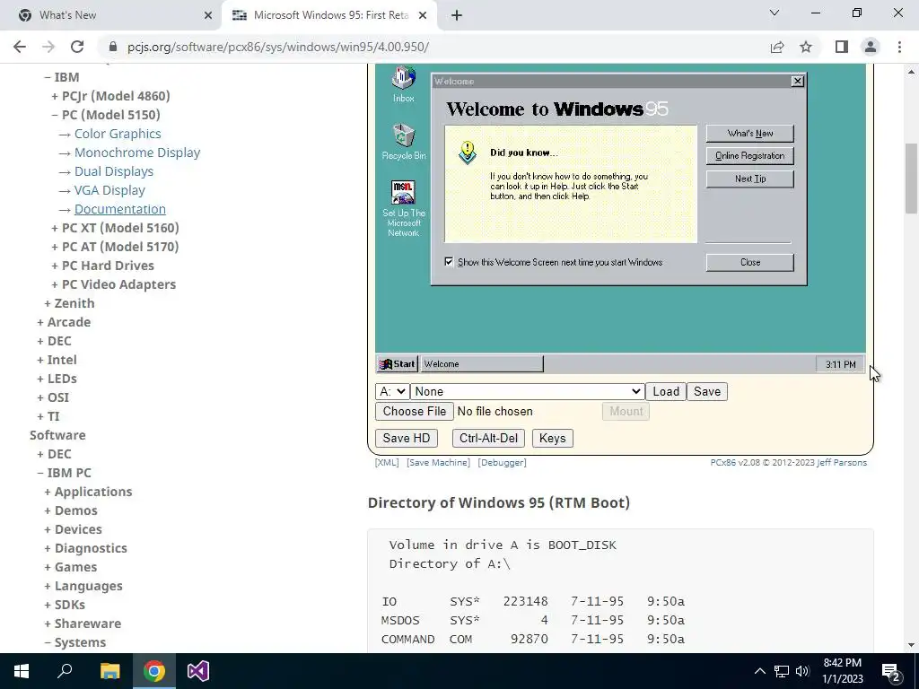This screenshot has width=919, height=689.
Task: Select Set Up The Microsoft Network icon
Action: [x=403, y=208]
